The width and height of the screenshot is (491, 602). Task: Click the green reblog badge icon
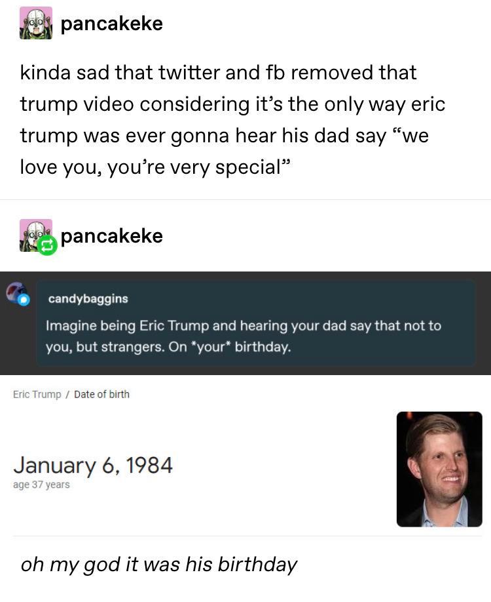(x=46, y=246)
